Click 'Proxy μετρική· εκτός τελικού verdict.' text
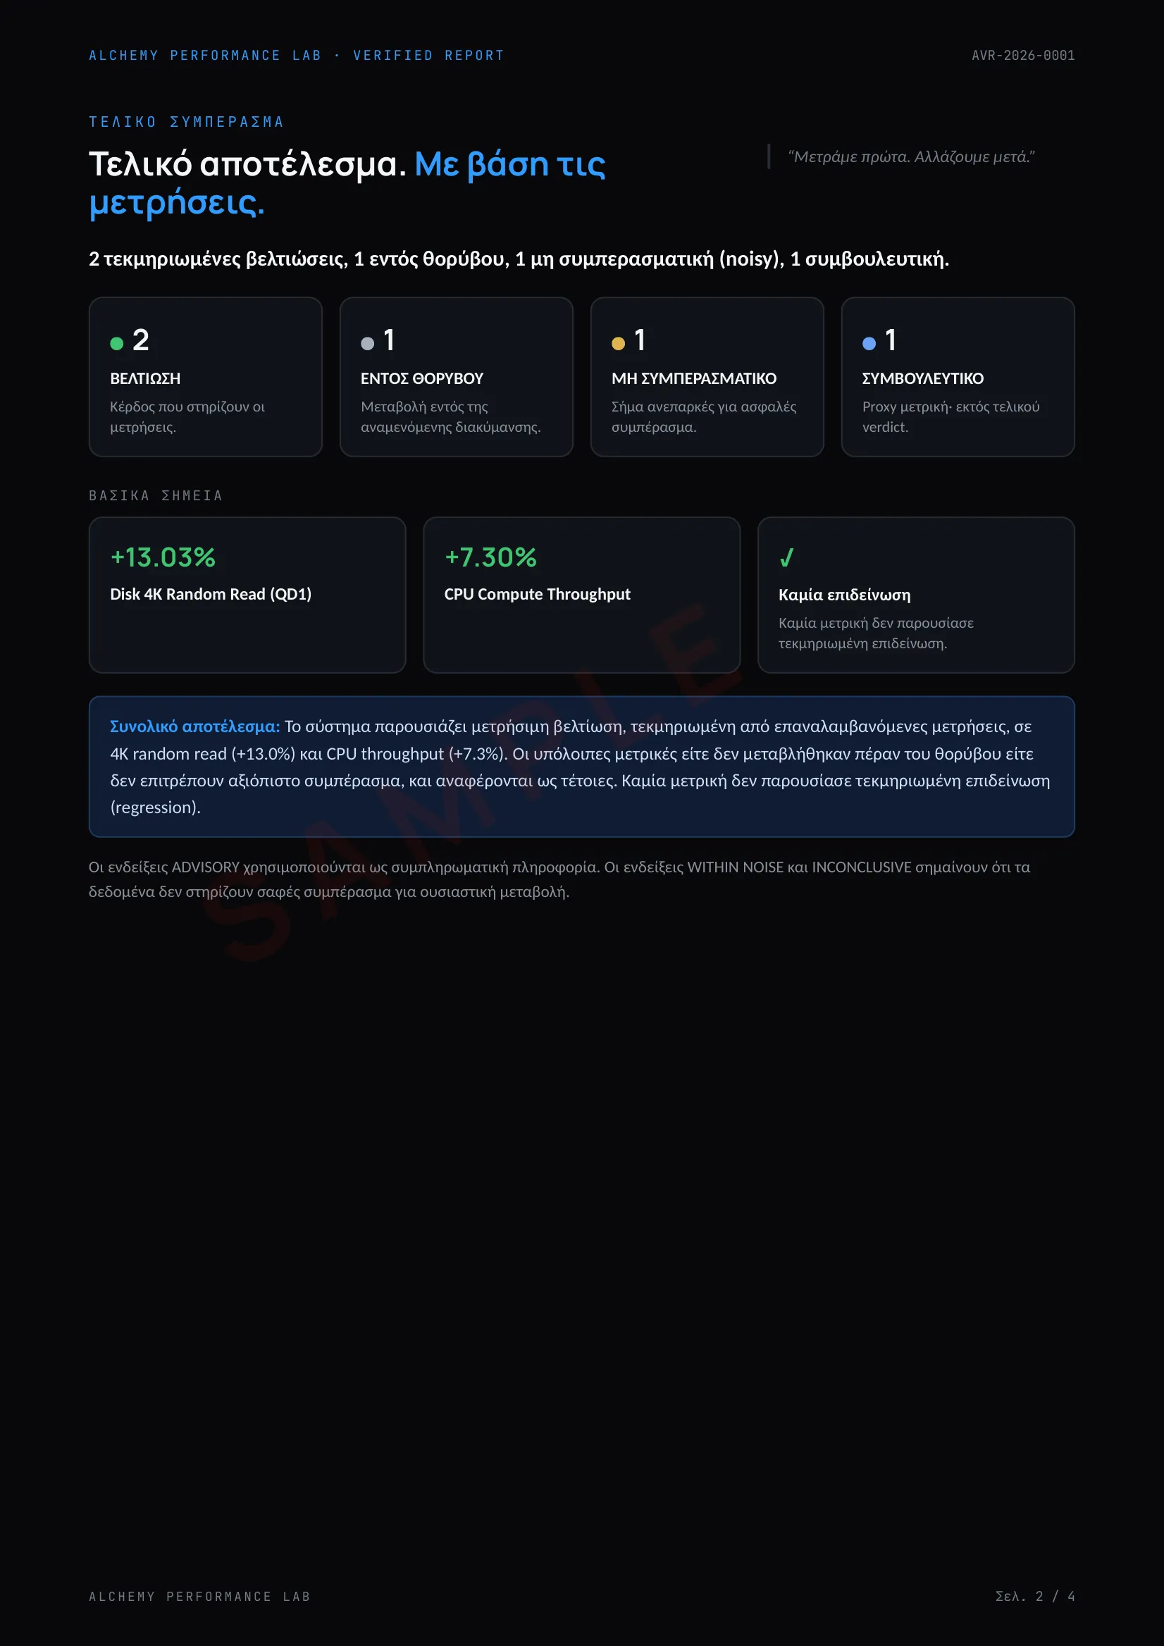The height and width of the screenshot is (1646, 1164). point(951,416)
